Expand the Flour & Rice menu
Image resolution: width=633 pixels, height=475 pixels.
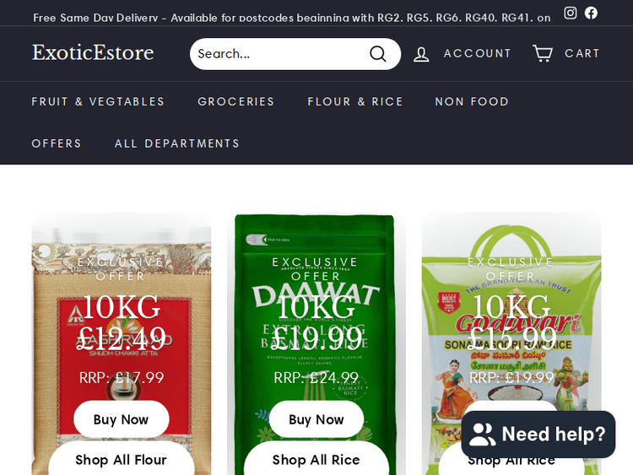point(355,102)
